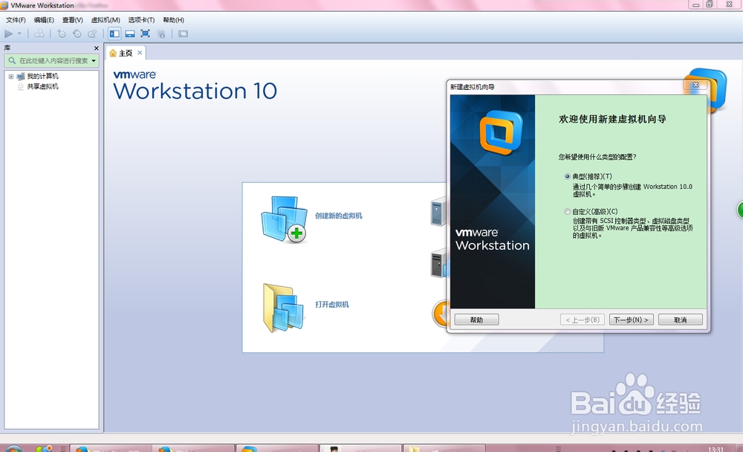This screenshot has height=452, width=743.
Task: Open the 文件(F) menu
Action: click(x=16, y=20)
